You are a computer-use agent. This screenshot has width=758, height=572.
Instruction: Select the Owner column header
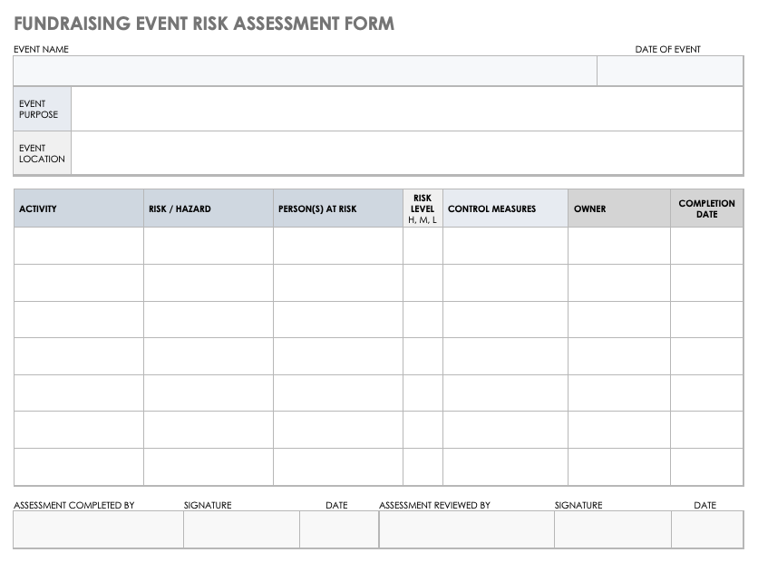point(619,208)
